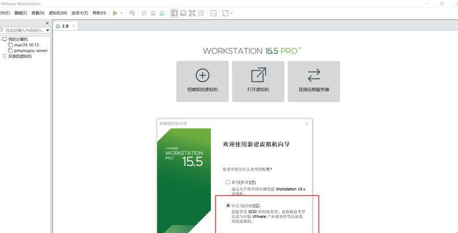Open the 选项卡(T) menu
Viewport: 458px width, 233px height.
[79, 13]
